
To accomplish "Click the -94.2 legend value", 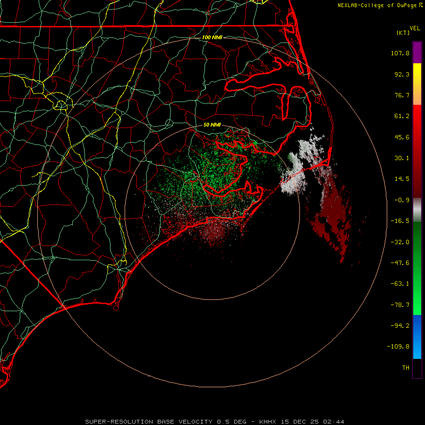I will pos(400,326).
